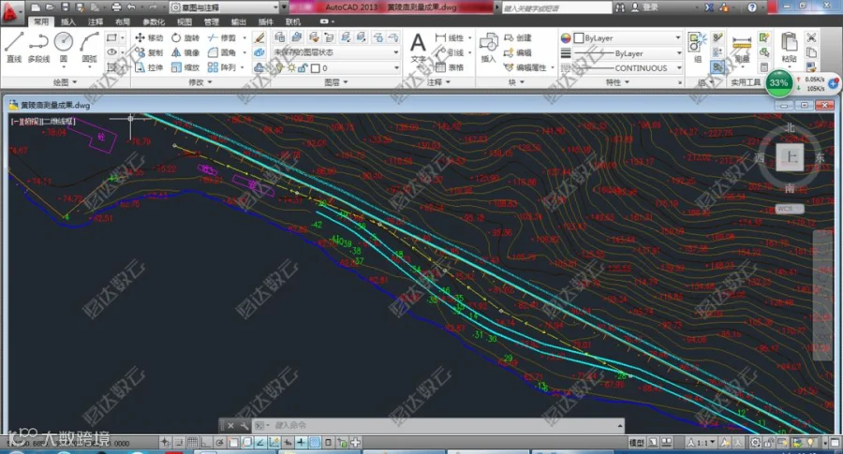
Task: Choose the 复制 (Copy) command
Action: click(149, 52)
